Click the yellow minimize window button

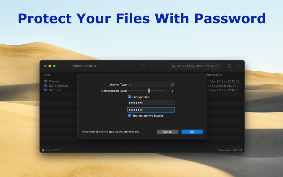pyautogui.click(x=50, y=66)
